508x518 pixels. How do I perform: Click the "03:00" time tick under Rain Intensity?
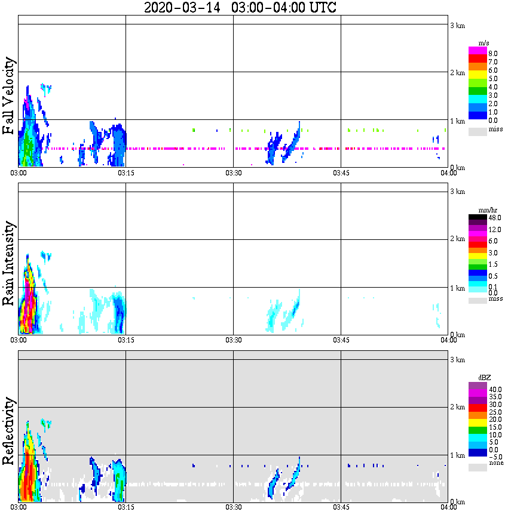click(x=19, y=340)
